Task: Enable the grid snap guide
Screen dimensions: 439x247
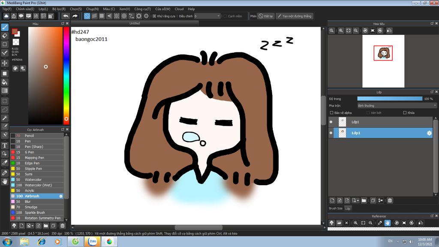Action: 102,16
